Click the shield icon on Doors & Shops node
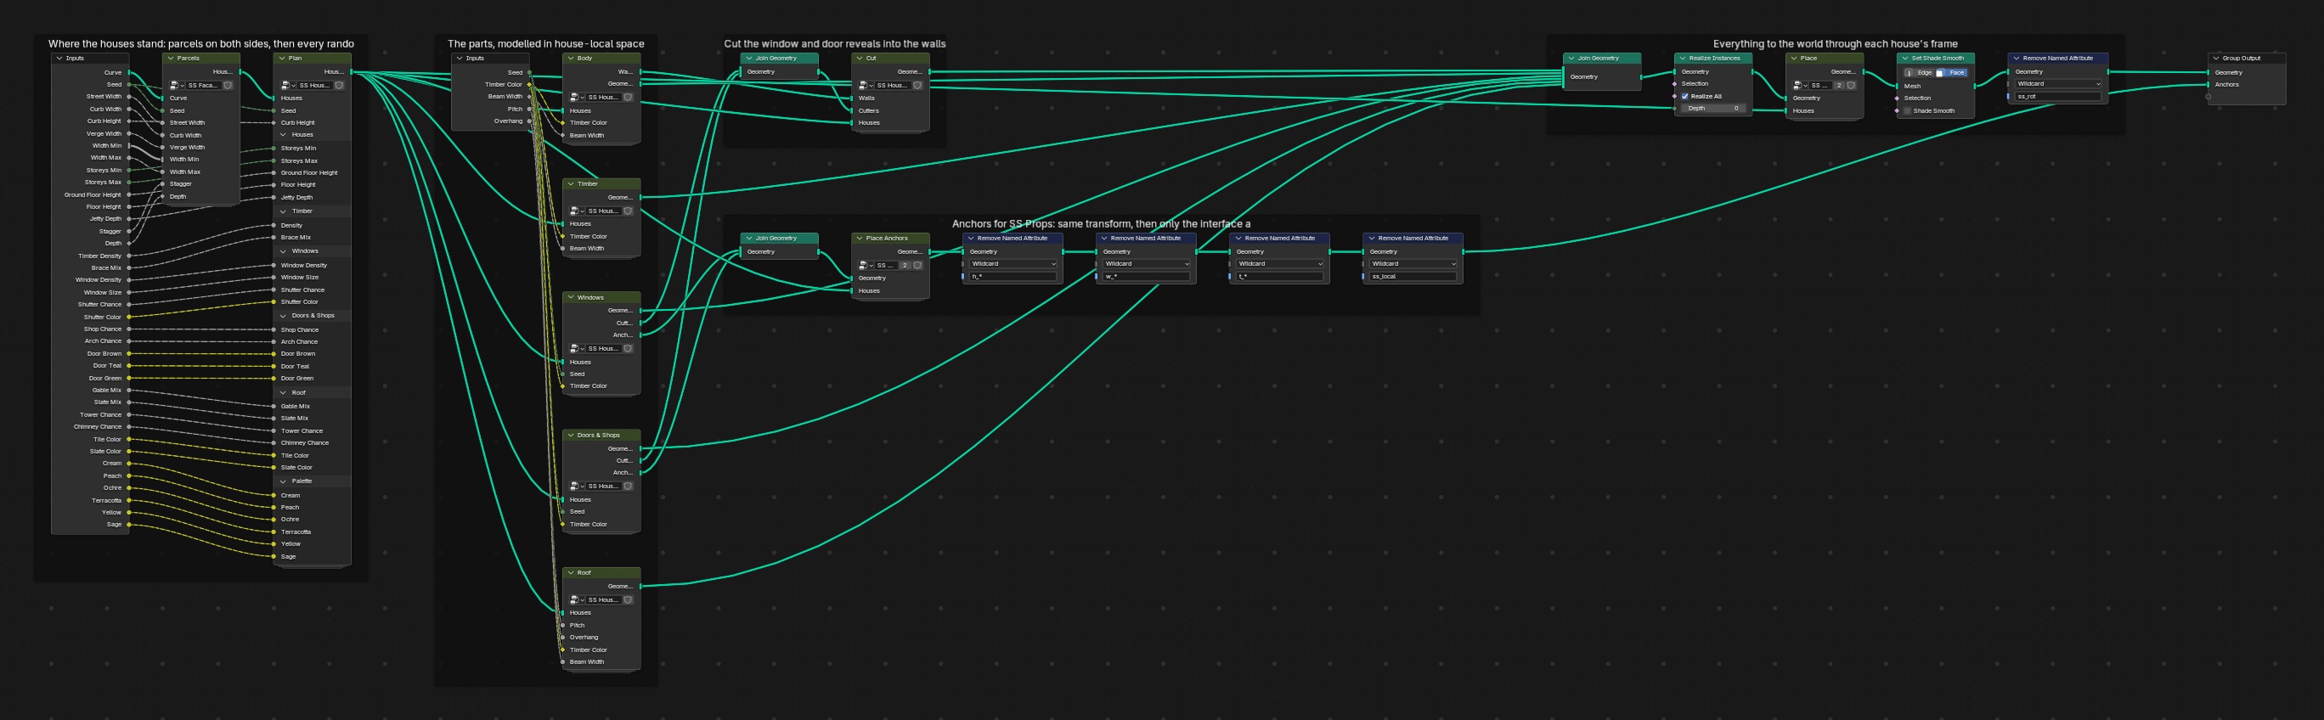 pos(628,486)
